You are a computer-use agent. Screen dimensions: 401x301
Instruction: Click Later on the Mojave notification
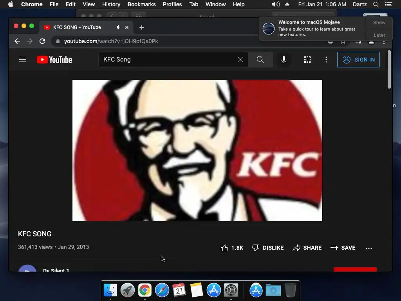click(x=379, y=35)
